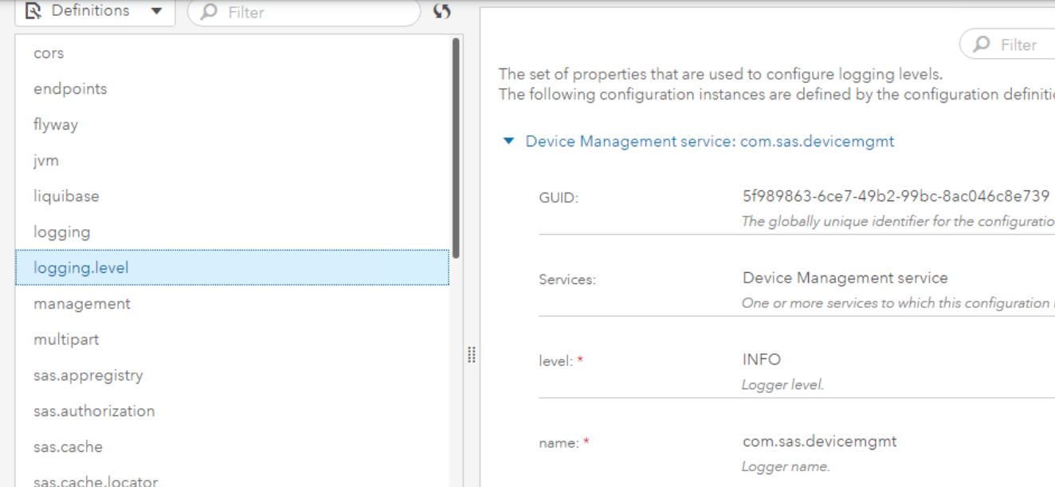The height and width of the screenshot is (487, 1055).
Task: Click the Services value Device Management service
Action: pyautogui.click(x=845, y=279)
